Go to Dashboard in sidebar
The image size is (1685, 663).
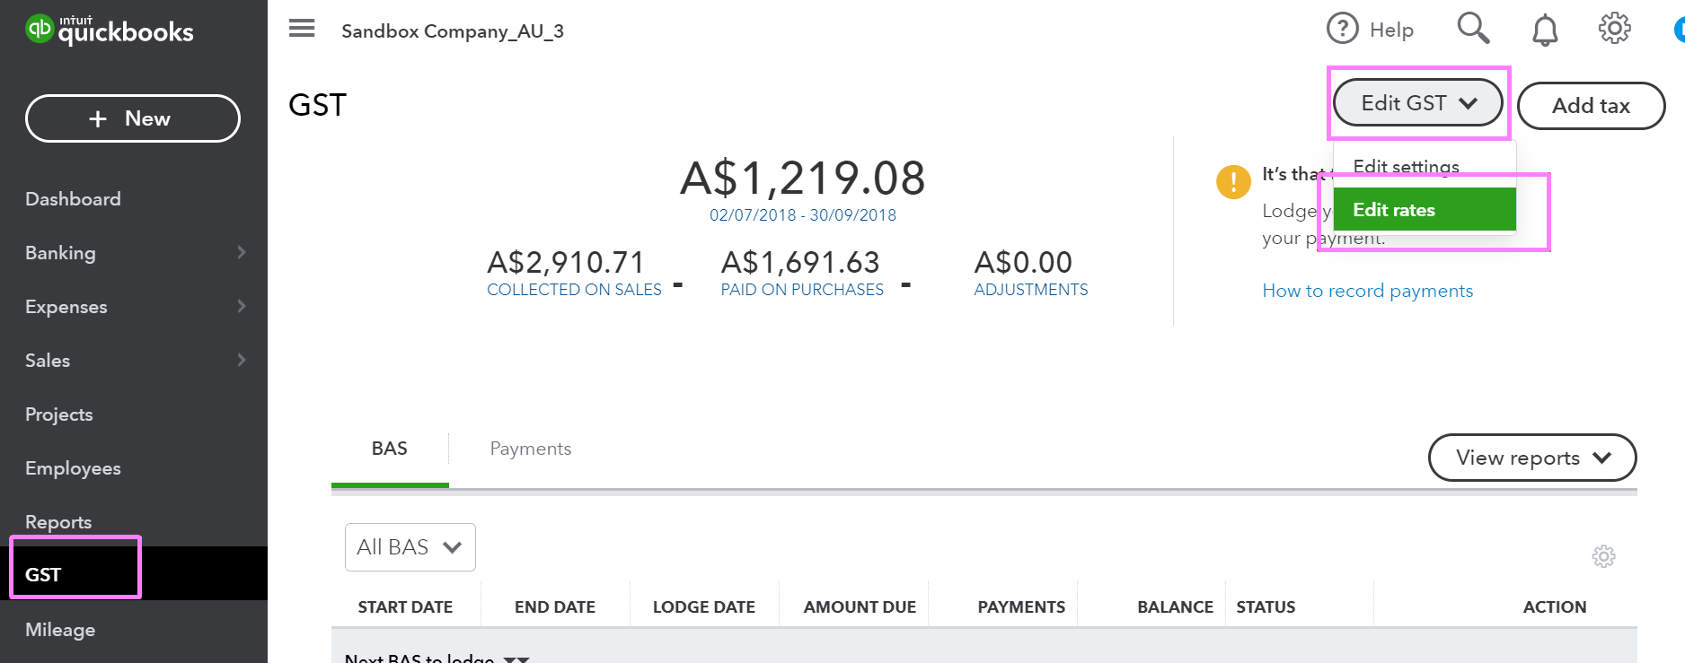pyautogui.click(x=73, y=199)
